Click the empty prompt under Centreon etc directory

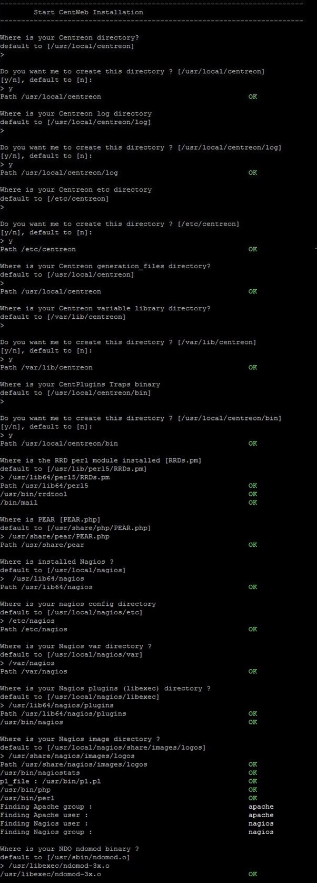pyautogui.click(x=2, y=207)
